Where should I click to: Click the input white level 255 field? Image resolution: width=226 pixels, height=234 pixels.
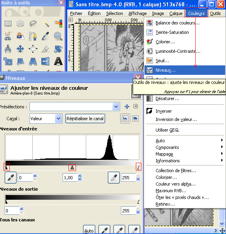pyautogui.click(x=128, y=178)
